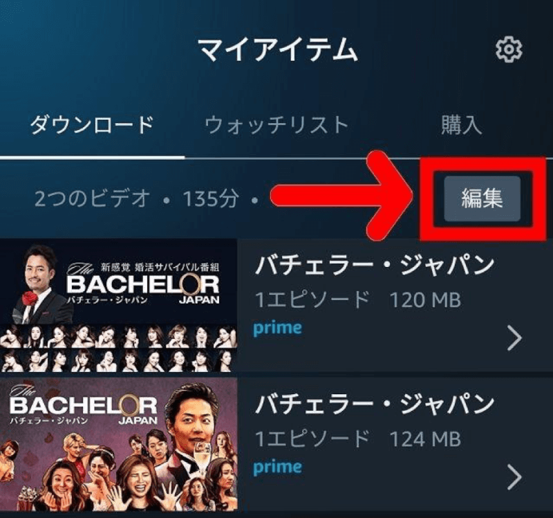Tap the prime label under the 120 MB item
This screenshot has height=518, width=553.
[x=278, y=329]
